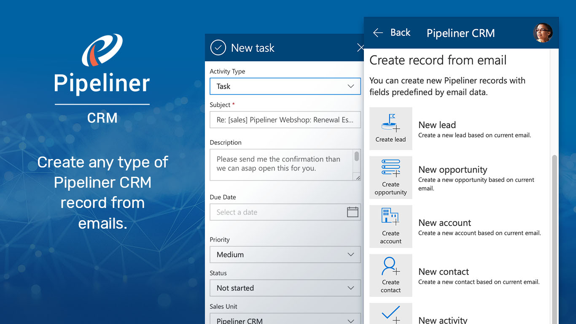This screenshot has height=324, width=576.
Task: Click 'Create a new contact based on current email' text
Action: 479,282
